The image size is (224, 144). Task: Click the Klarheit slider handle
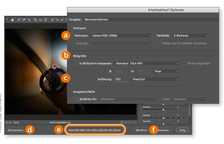[x=164, y=117]
